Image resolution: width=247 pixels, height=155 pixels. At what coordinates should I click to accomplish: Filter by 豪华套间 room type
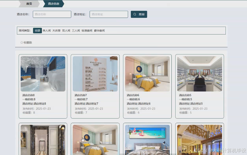coord(100,31)
